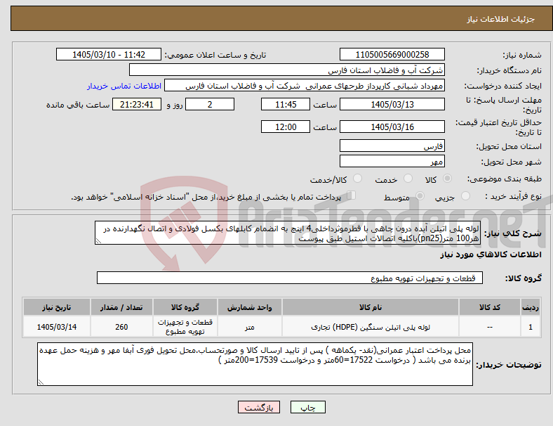Click the validity time field 12:00
Image resolution: width=553 pixels, height=426 pixels.
coord(286,127)
